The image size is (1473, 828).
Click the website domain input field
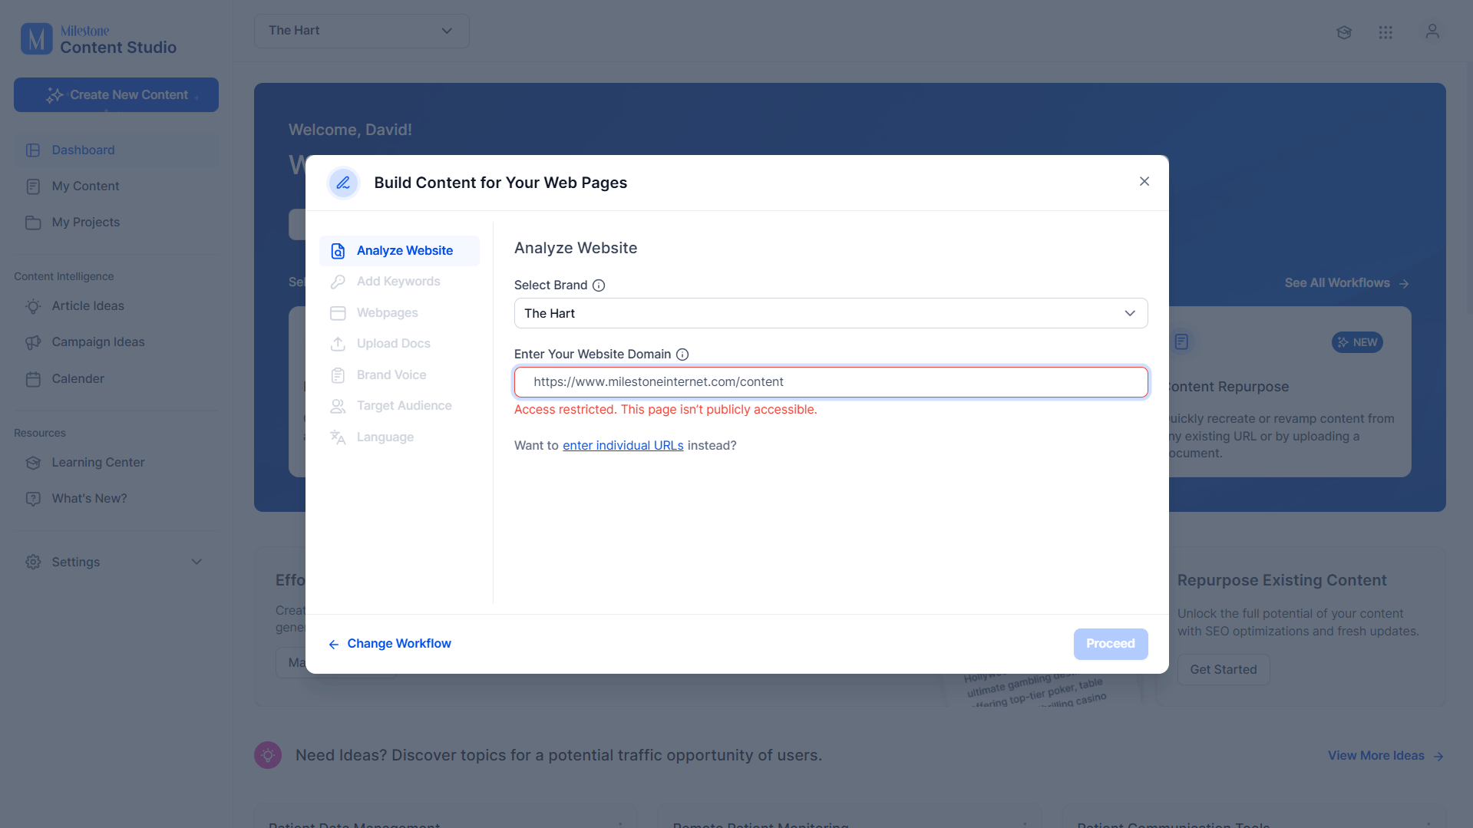(831, 382)
